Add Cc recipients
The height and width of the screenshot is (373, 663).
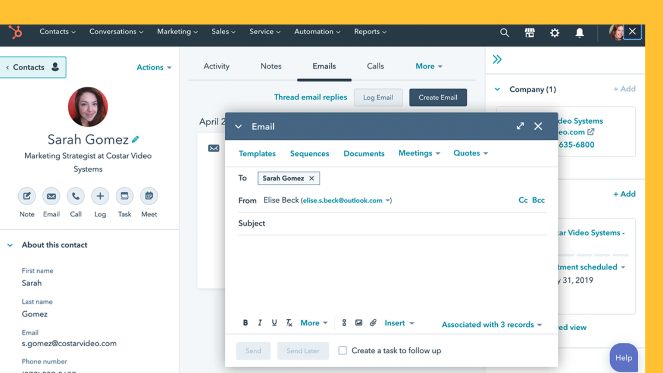(x=523, y=200)
